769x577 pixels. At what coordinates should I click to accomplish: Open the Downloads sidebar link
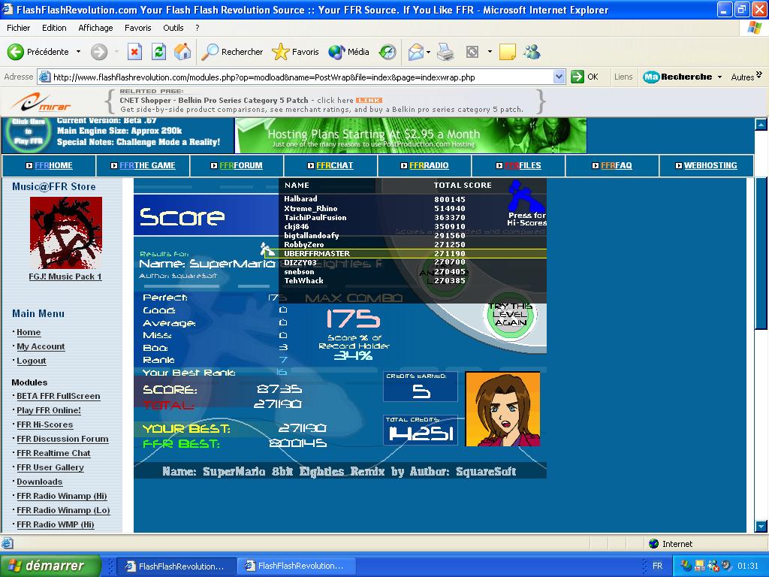pos(39,482)
